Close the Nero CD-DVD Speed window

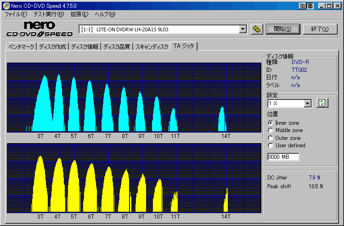coord(338,6)
